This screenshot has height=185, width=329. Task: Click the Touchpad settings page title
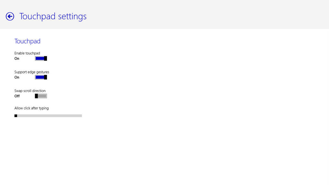53,16
